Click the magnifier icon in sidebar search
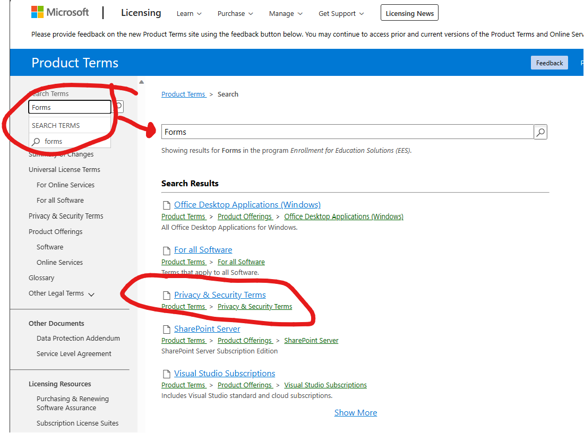Image resolution: width=584 pixels, height=433 pixels. (118, 107)
